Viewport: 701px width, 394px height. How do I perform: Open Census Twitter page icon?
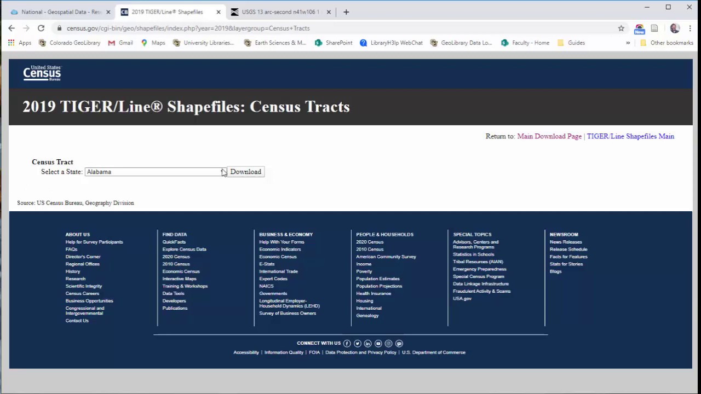coord(357,344)
